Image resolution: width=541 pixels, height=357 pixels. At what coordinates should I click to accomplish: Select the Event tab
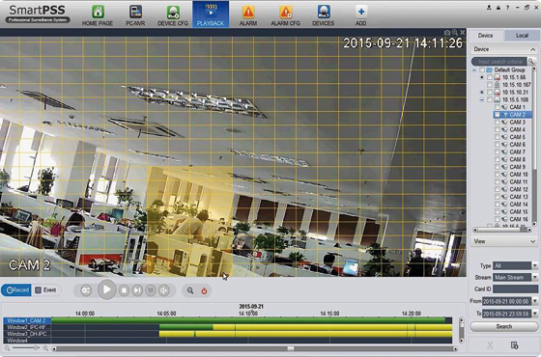click(46, 290)
